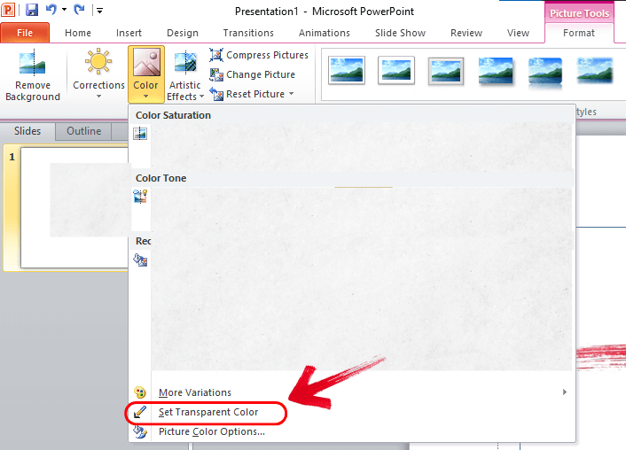626x450 pixels.
Task: Open the Transitions ribbon tab
Action: click(x=248, y=33)
